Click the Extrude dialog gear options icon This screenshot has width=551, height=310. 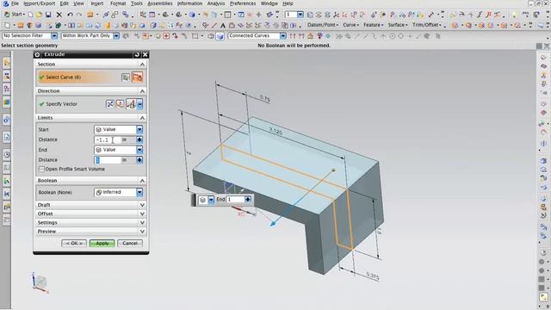coord(38,54)
